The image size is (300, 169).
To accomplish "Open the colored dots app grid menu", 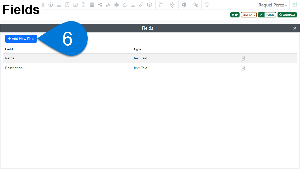I will click(295, 5).
